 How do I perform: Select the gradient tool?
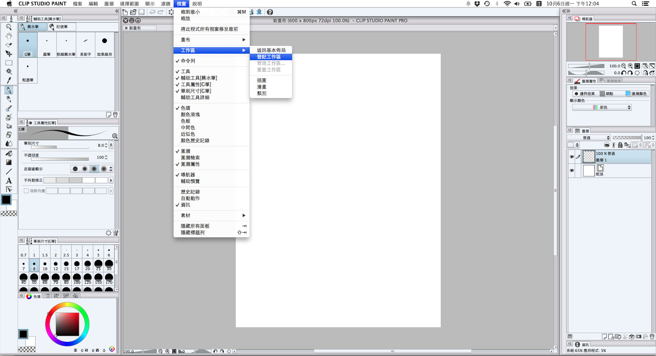click(x=9, y=162)
